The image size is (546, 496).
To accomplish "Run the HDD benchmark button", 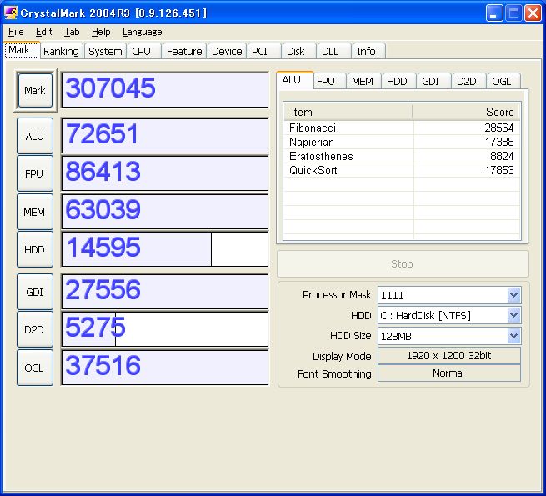I will tap(35, 249).
